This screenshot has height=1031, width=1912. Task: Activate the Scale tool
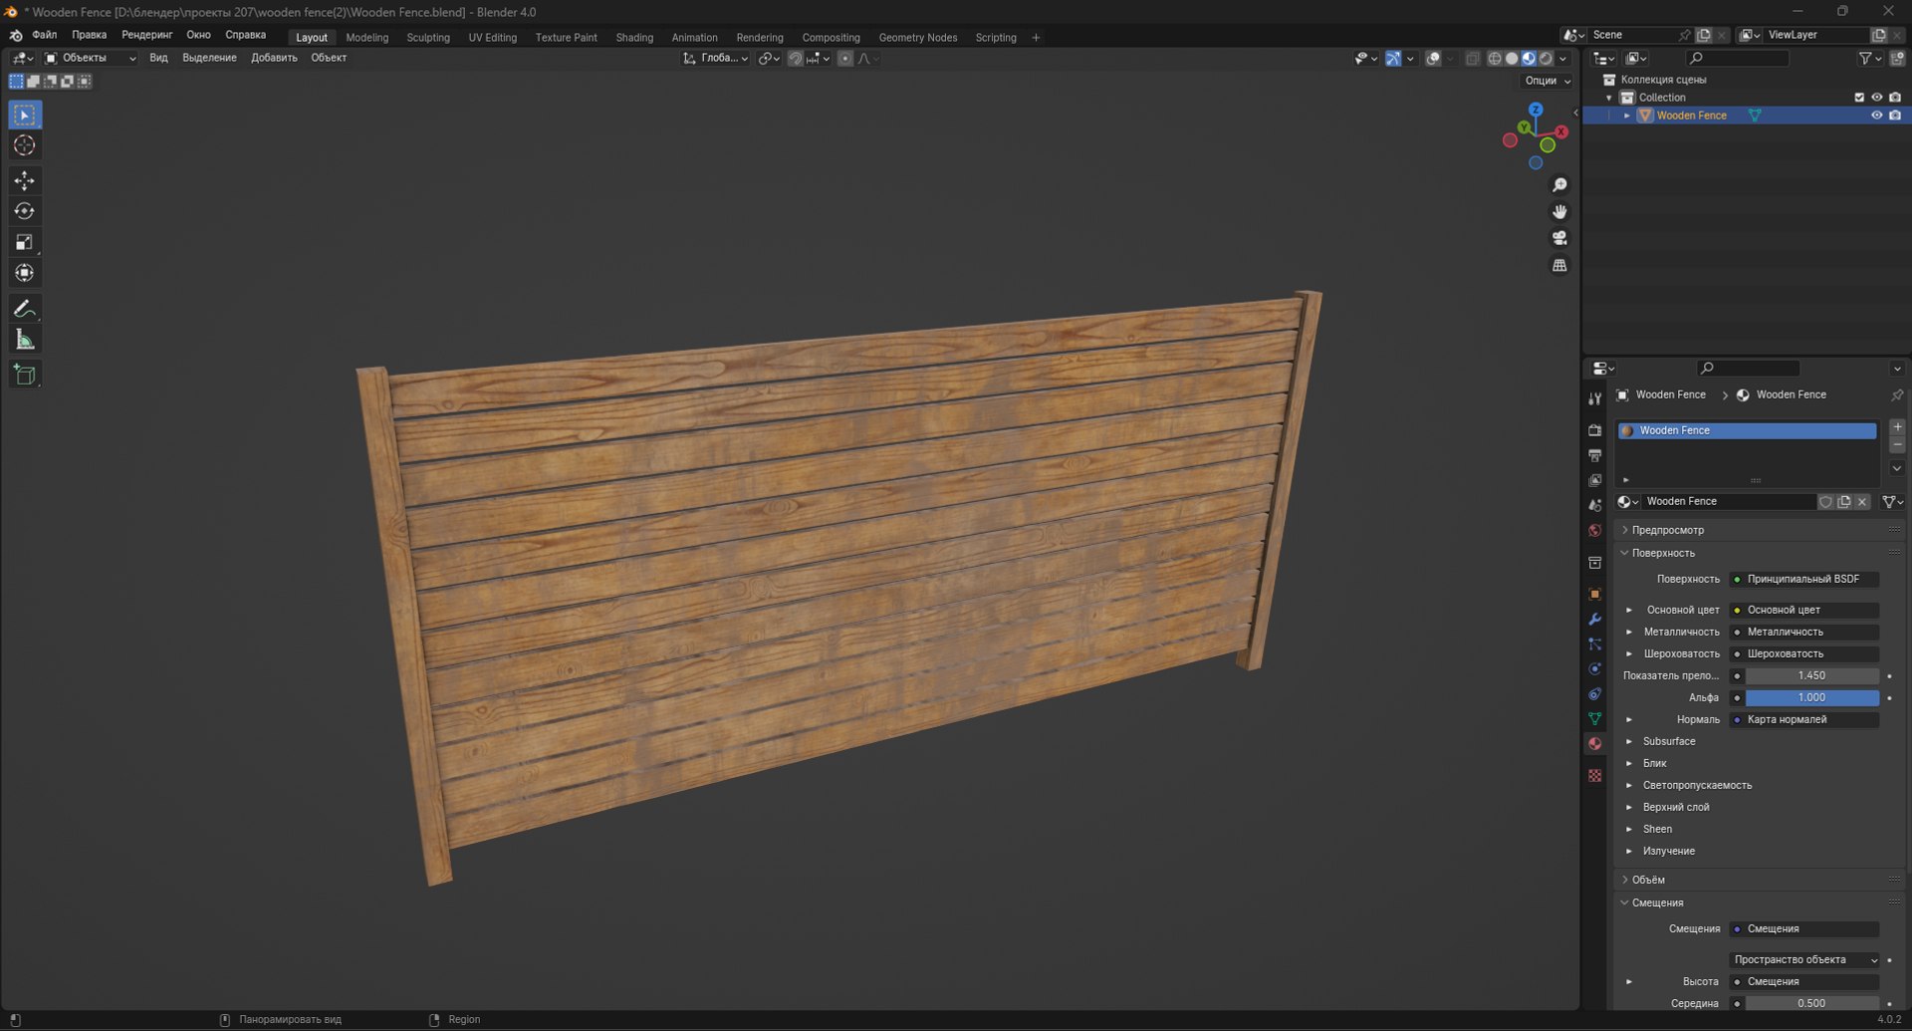coord(25,242)
